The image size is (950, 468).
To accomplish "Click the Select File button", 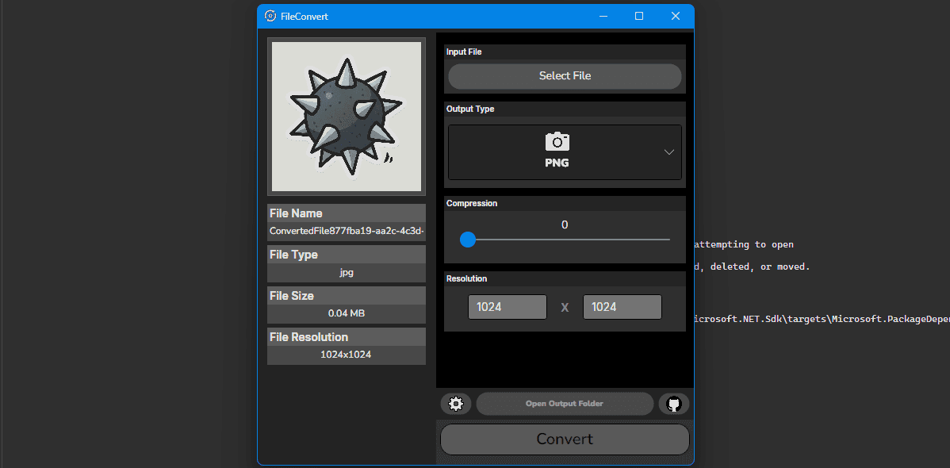I will point(564,76).
